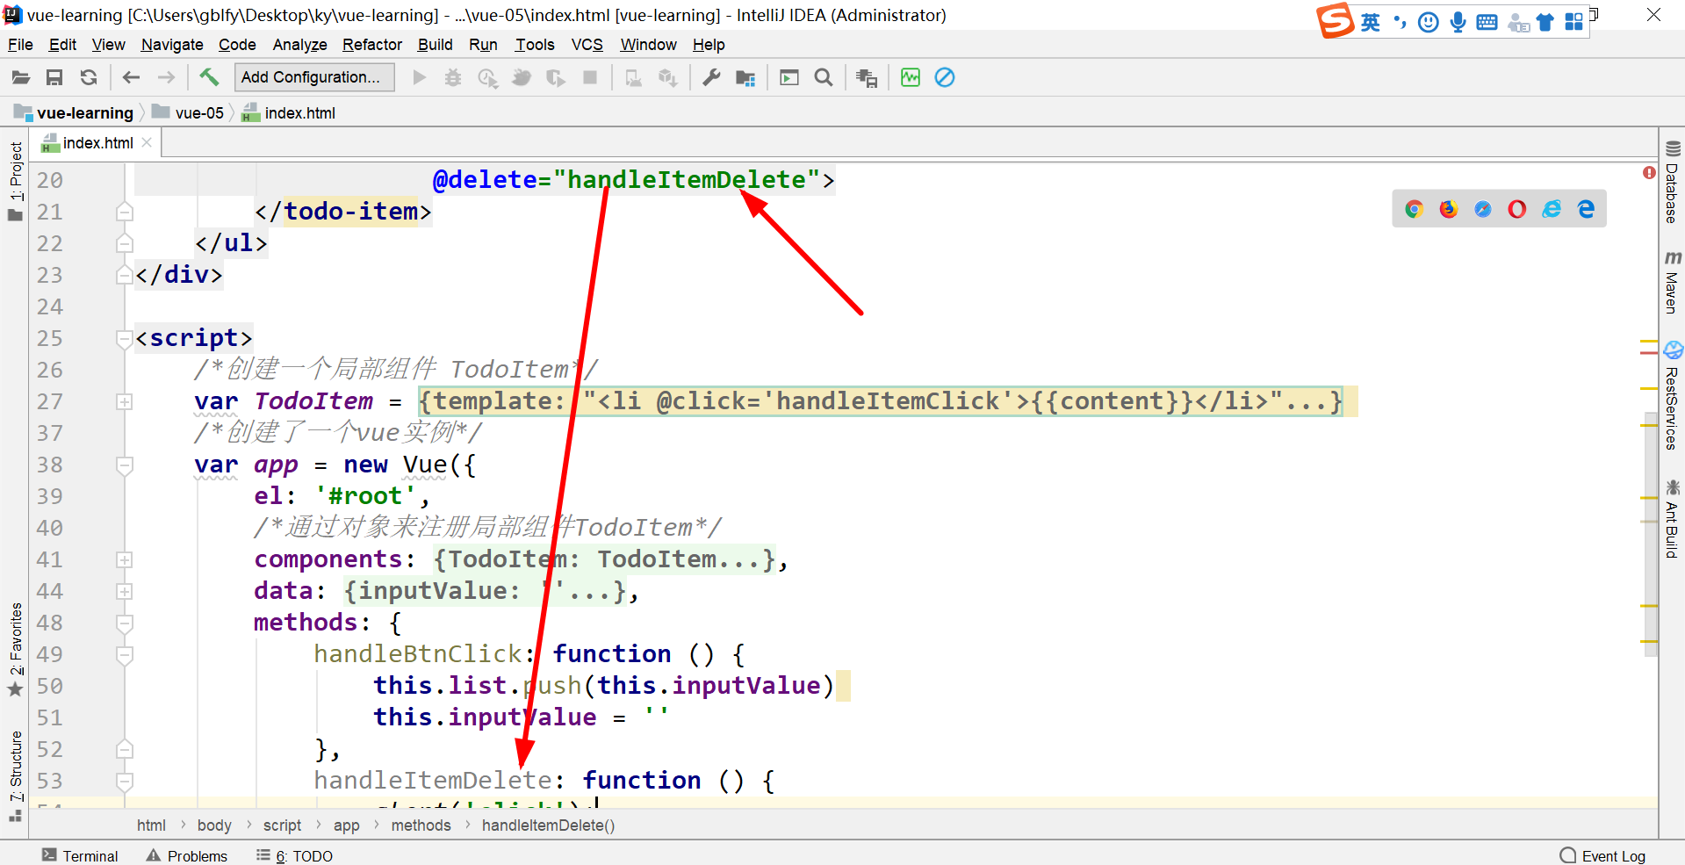
Task: Open Project Structure icon
Action: click(x=745, y=77)
